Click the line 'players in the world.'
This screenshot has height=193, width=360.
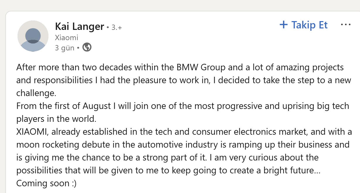(56, 119)
